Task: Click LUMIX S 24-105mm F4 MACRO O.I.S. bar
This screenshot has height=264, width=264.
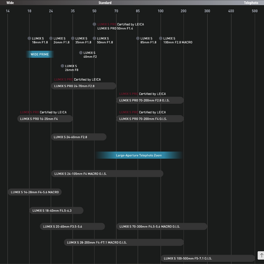Action: [x=107, y=174]
